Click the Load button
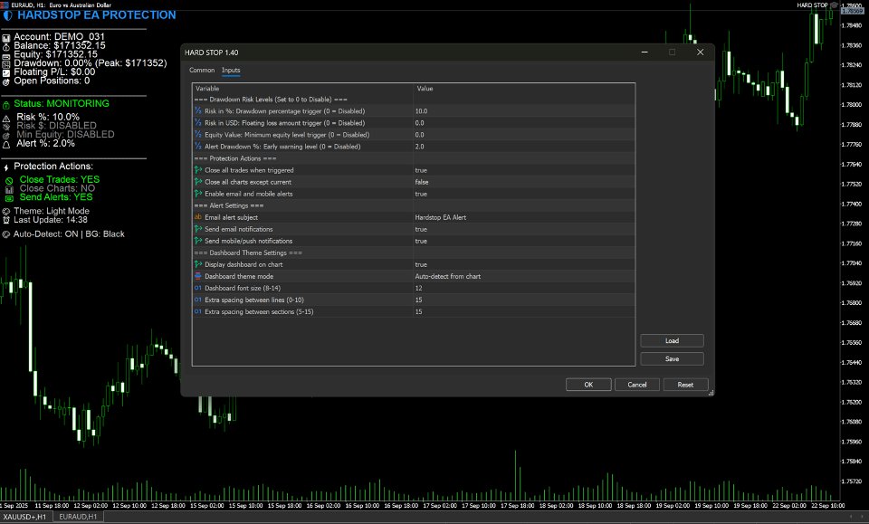This screenshot has height=524, width=869. 672,340
